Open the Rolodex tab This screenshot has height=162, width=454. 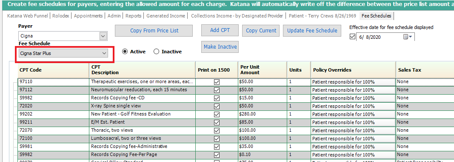pos(61,16)
